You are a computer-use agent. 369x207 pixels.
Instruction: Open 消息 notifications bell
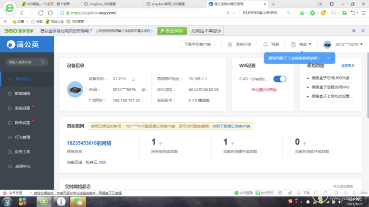pos(271,44)
